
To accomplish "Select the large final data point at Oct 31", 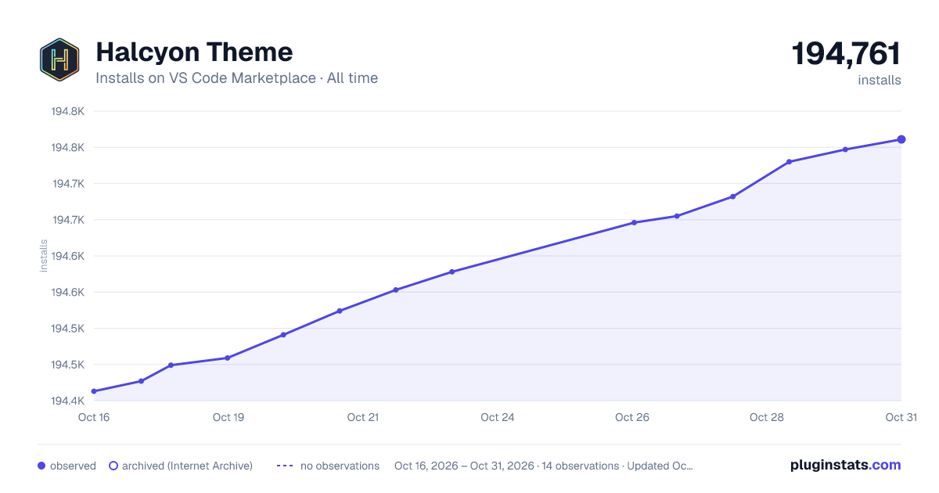I will click(x=901, y=139).
